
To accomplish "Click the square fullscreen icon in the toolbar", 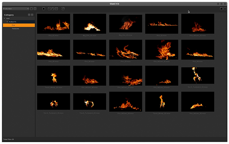I will coord(44,9).
